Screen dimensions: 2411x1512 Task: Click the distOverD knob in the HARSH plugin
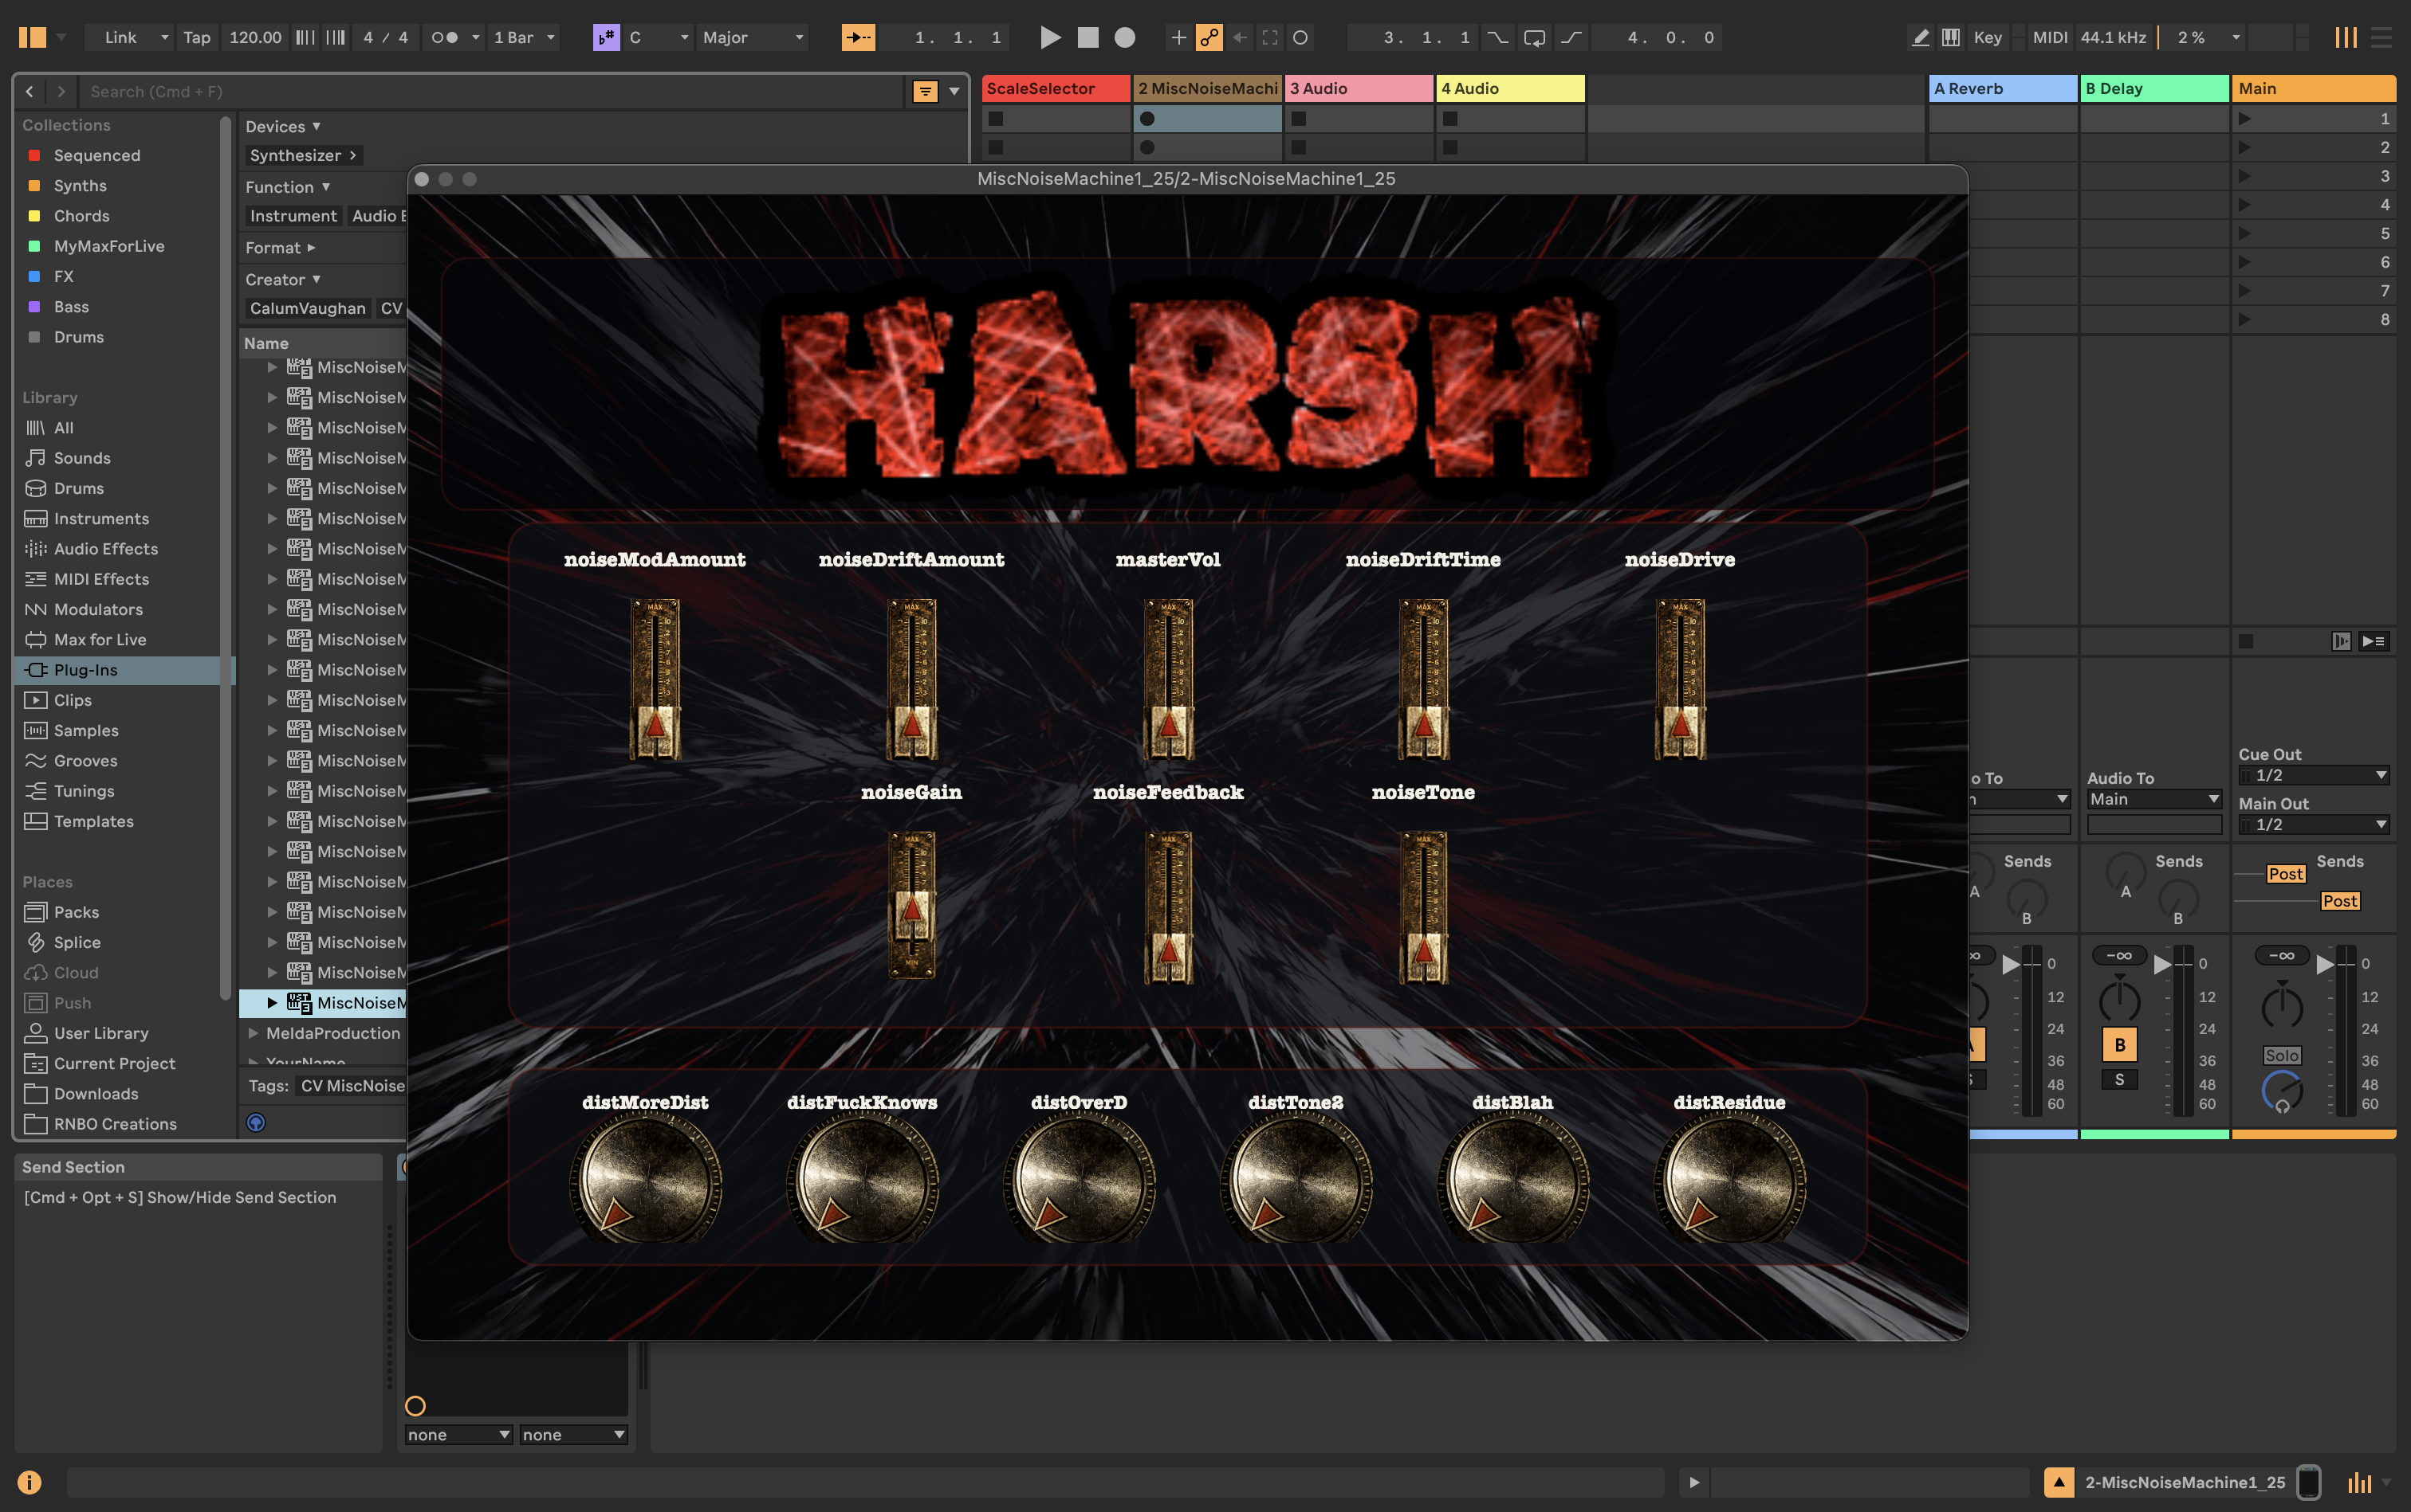(x=1079, y=1178)
